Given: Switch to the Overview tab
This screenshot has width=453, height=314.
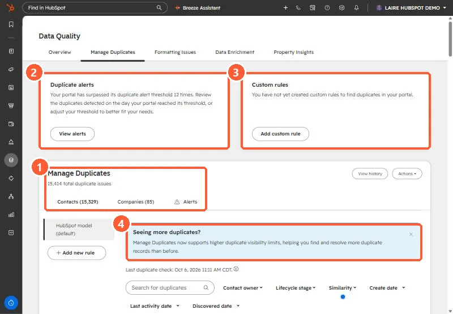Looking at the screenshot, I should pos(59,52).
